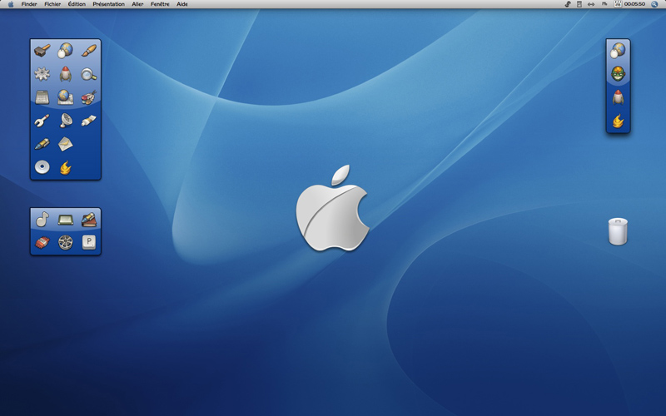Click the 00:05:50 clock in the menu bar
The width and height of the screenshot is (666, 416).
tap(635, 4)
